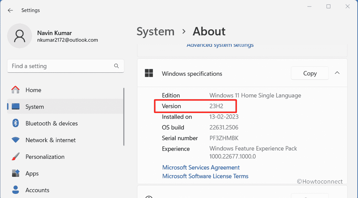Focus the Find a setting box

(x=65, y=66)
